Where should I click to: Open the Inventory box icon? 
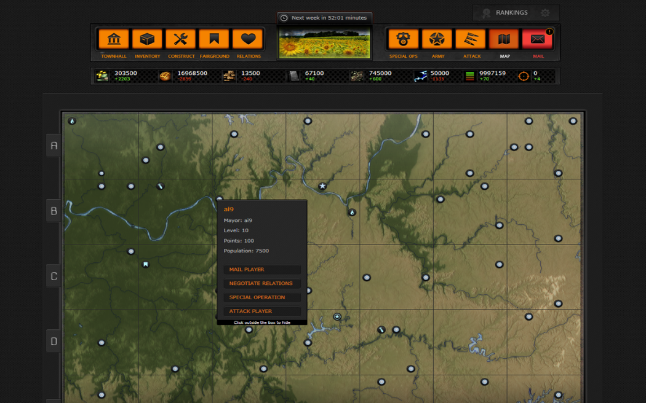(x=147, y=39)
